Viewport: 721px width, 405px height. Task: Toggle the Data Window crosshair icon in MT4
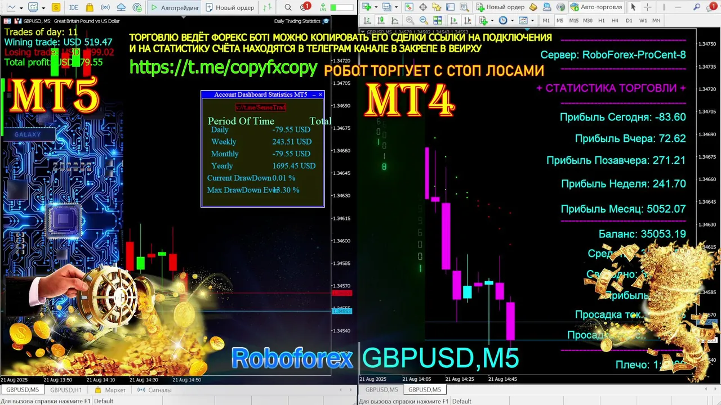pos(423,7)
